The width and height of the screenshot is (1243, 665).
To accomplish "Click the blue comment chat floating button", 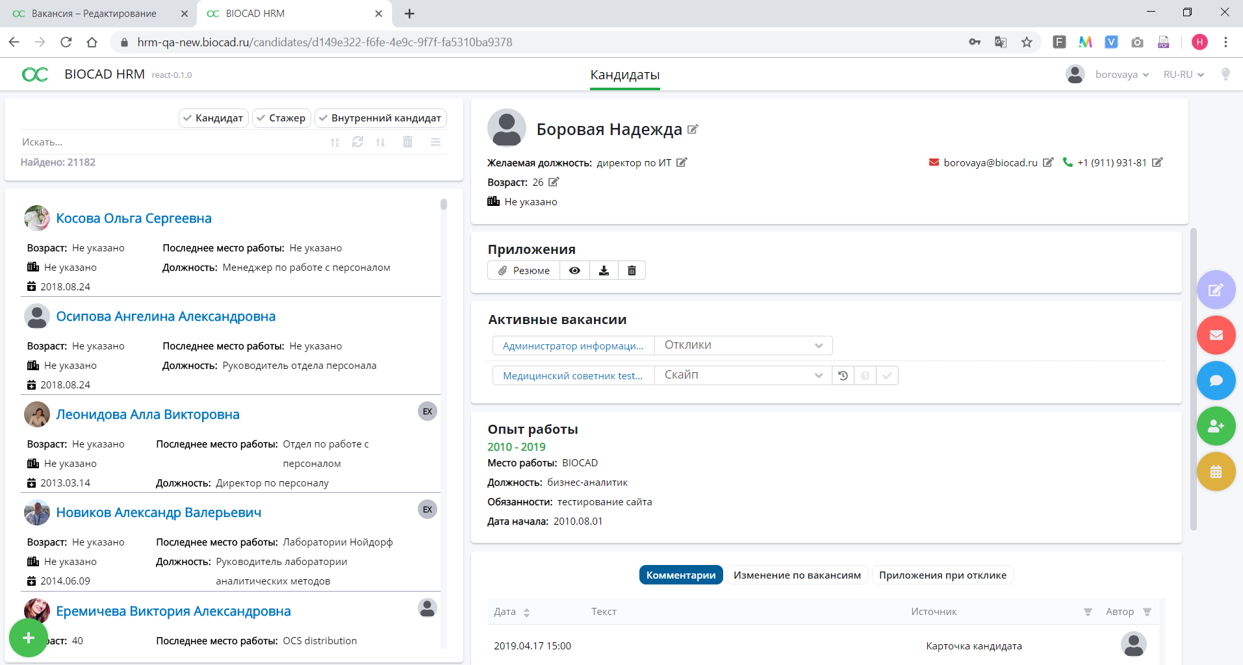I will pos(1216,381).
